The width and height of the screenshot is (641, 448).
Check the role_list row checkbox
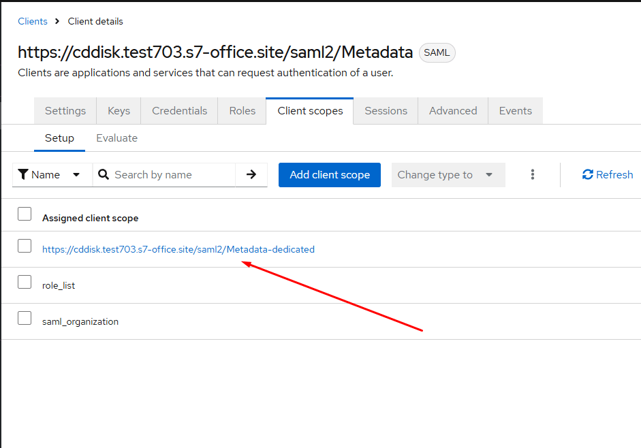[x=25, y=282]
